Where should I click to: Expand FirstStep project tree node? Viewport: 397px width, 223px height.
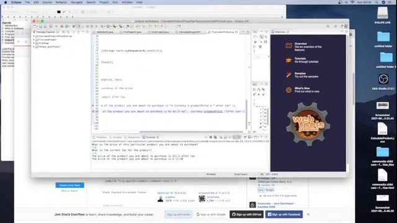click(x=33, y=43)
